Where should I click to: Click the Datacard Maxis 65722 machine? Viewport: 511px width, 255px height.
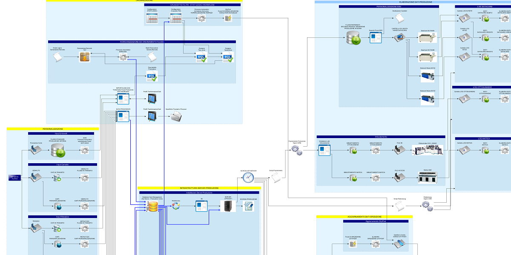tap(428, 76)
